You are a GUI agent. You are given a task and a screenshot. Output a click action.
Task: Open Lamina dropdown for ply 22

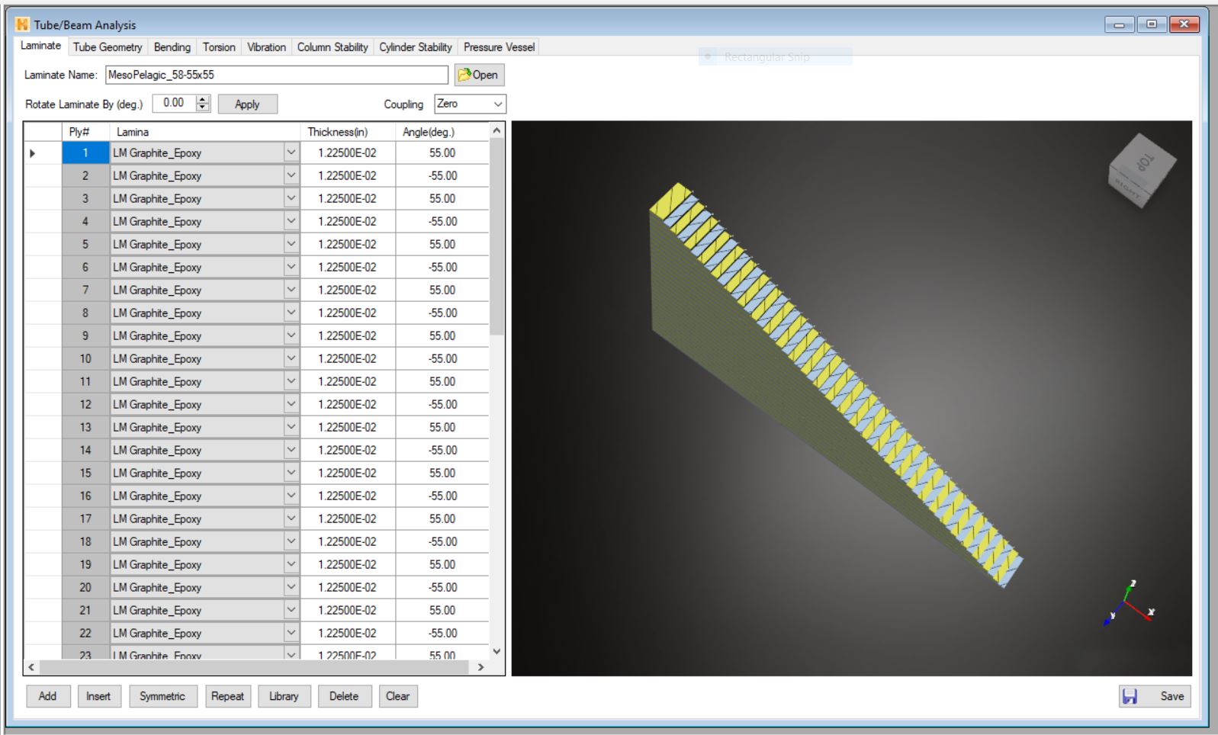[x=291, y=634]
